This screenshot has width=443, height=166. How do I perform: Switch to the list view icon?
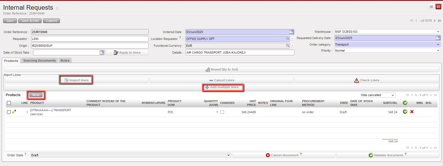(431, 7)
